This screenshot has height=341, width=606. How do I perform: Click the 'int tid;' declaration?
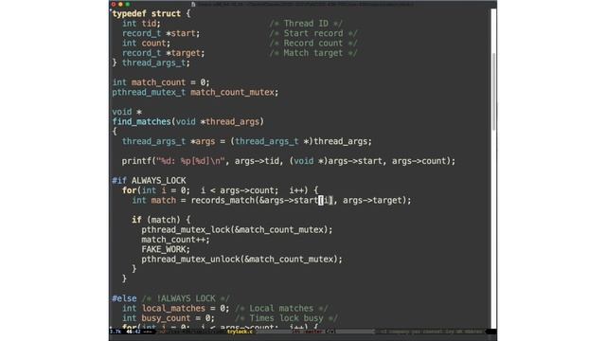(x=141, y=24)
